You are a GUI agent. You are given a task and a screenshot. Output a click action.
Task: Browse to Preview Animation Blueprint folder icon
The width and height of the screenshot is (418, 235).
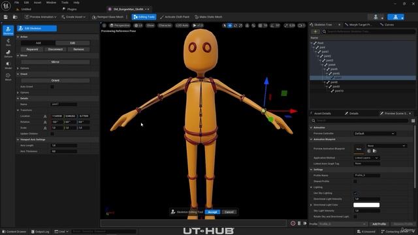point(374,151)
